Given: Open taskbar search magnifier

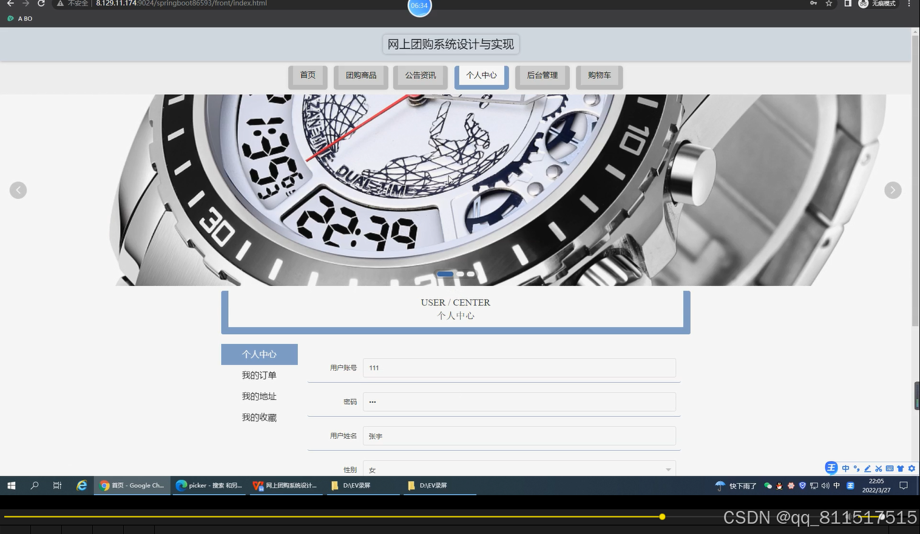Looking at the screenshot, I should (x=35, y=485).
